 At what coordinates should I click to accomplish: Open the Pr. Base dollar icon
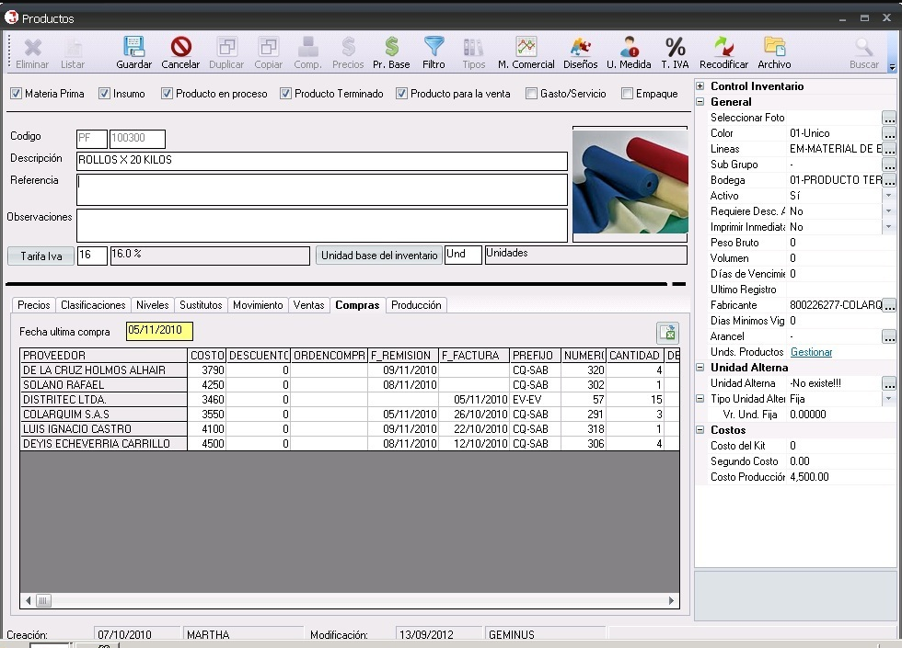point(392,47)
